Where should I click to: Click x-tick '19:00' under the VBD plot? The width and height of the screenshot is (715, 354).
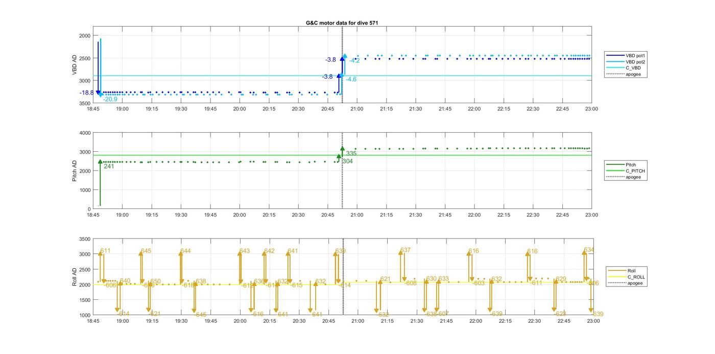click(122, 109)
